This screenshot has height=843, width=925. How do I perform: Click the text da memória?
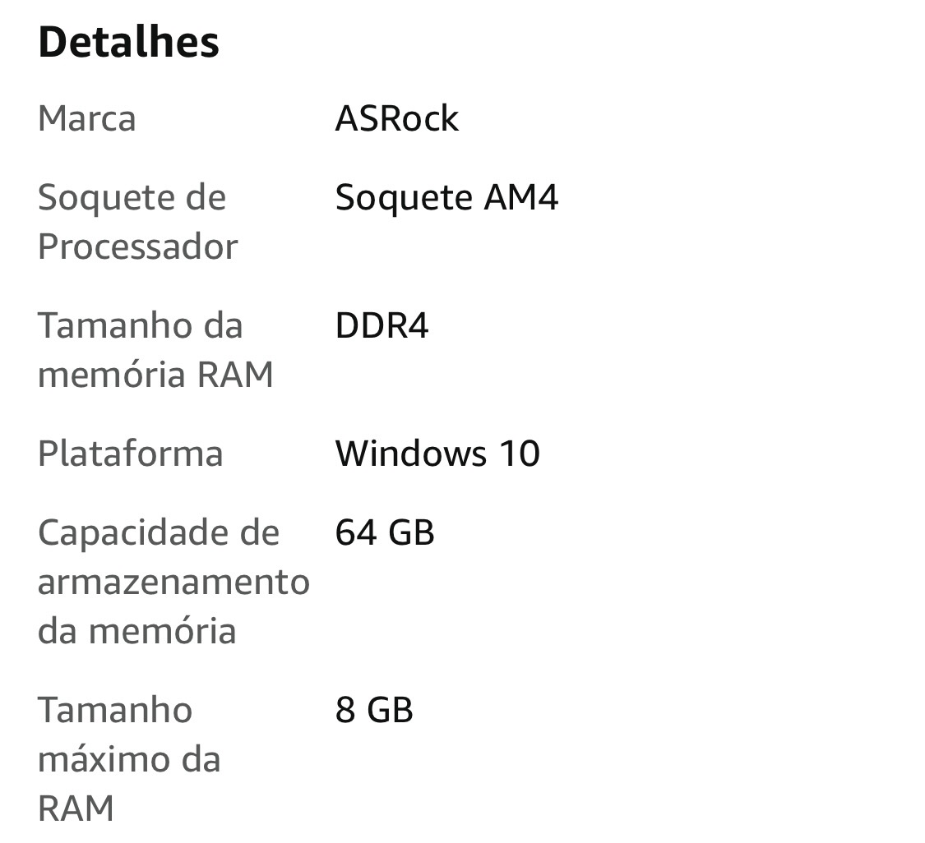pos(136,631)
